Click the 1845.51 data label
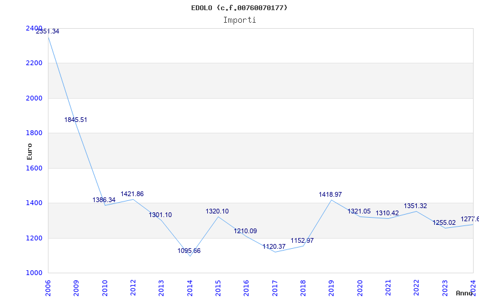The image size is (479, 299). pyautogui.click(x=76, y=120)
